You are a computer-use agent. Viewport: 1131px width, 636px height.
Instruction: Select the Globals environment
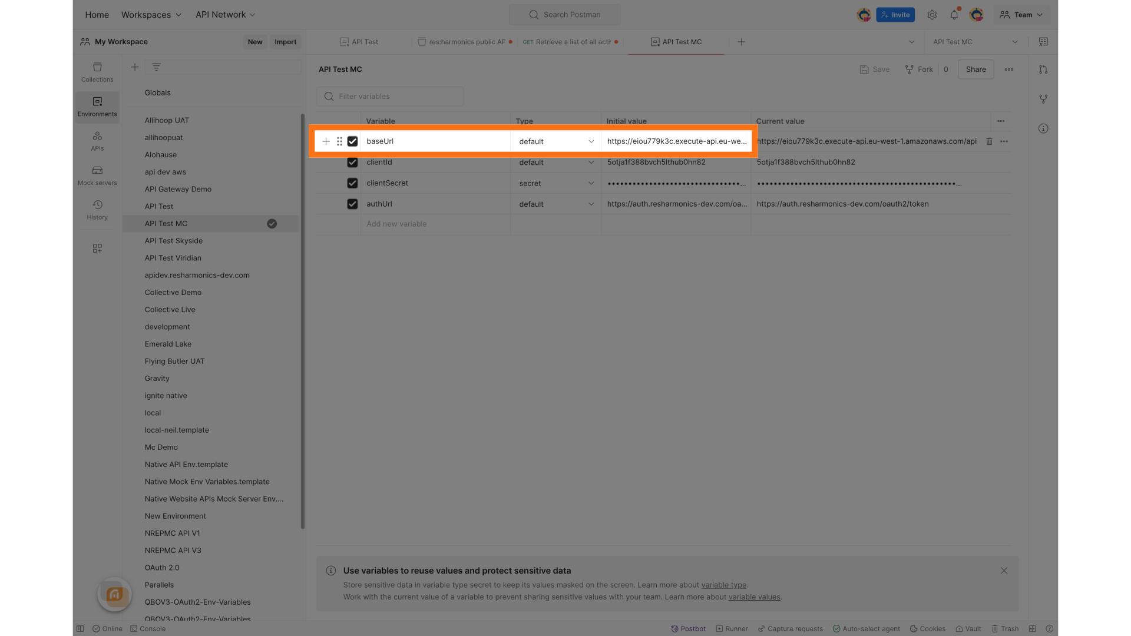[x=157, y=93]
